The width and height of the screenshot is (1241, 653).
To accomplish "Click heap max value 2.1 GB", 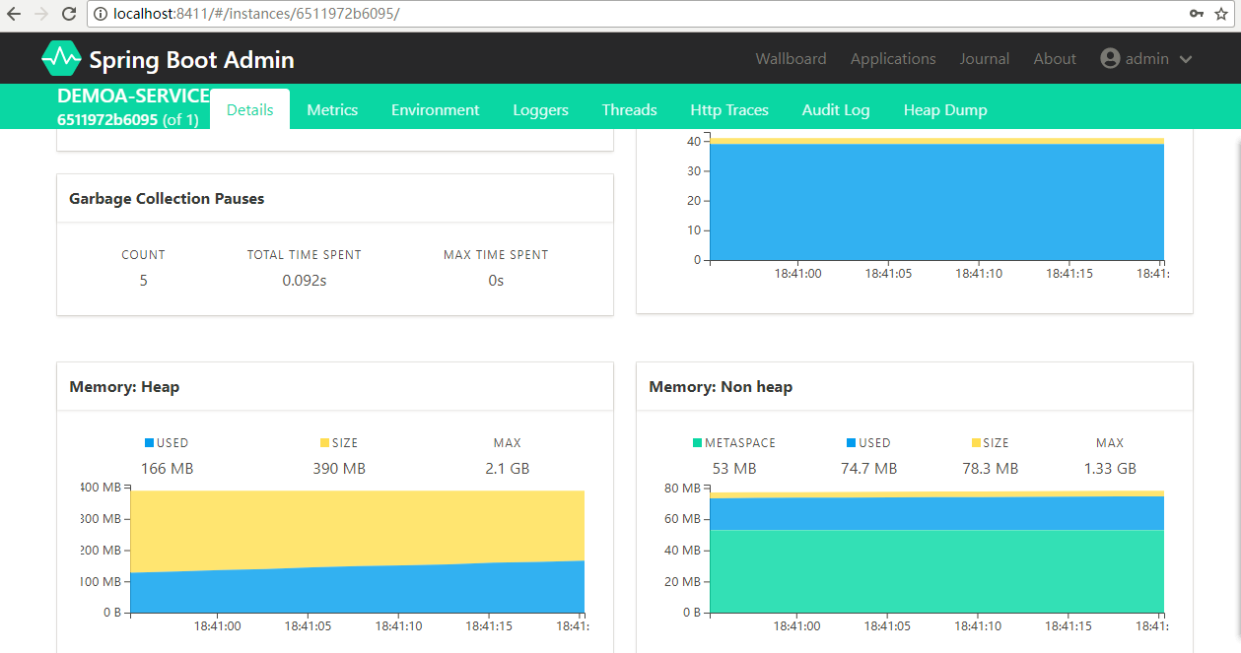I will pos(508,469).
